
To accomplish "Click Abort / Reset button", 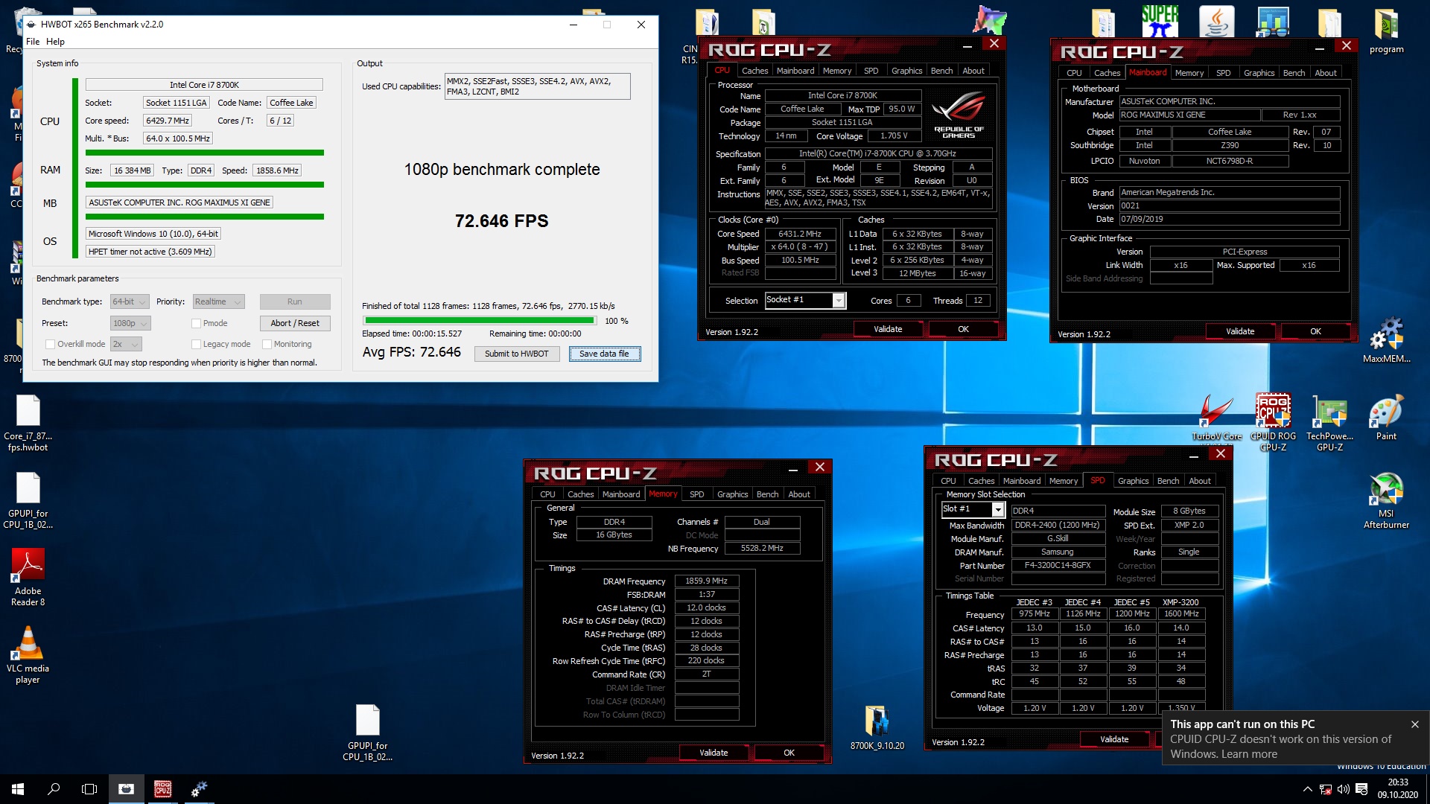I will (x=295, y=323).
